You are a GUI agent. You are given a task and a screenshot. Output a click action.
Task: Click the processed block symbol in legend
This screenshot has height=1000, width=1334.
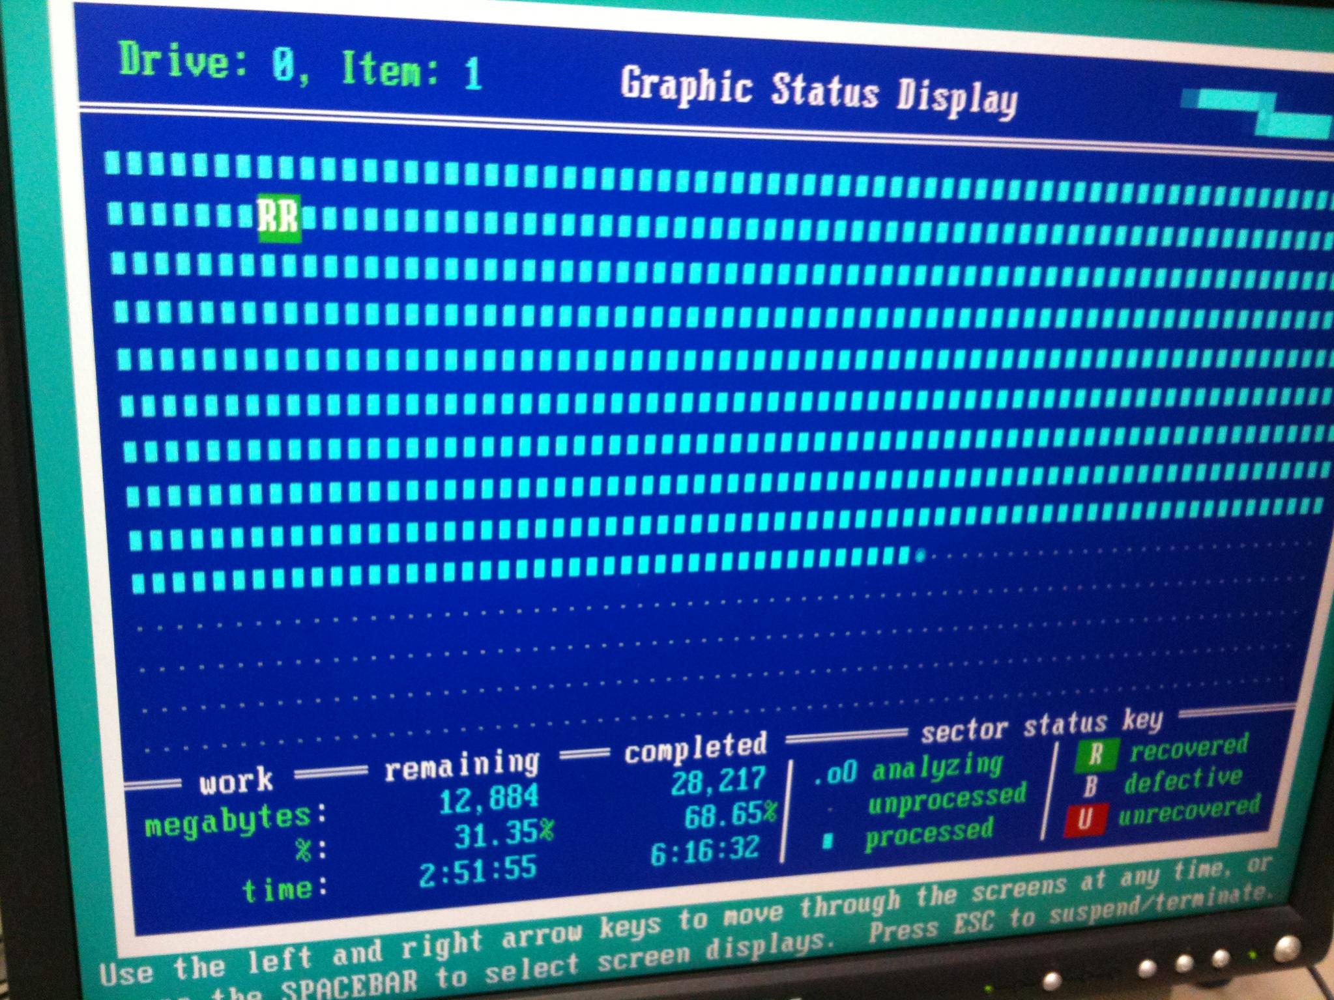828,841
